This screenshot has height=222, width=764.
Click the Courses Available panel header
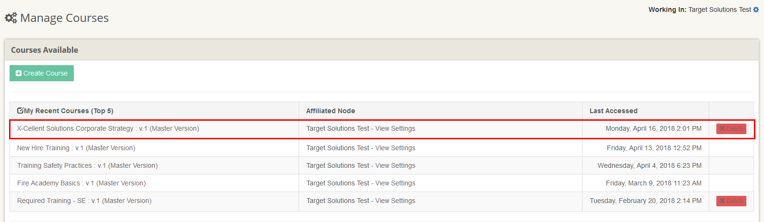45,50
